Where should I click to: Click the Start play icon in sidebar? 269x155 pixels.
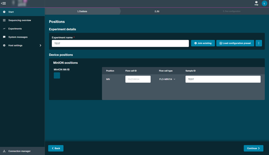click(x=4, y=12)
